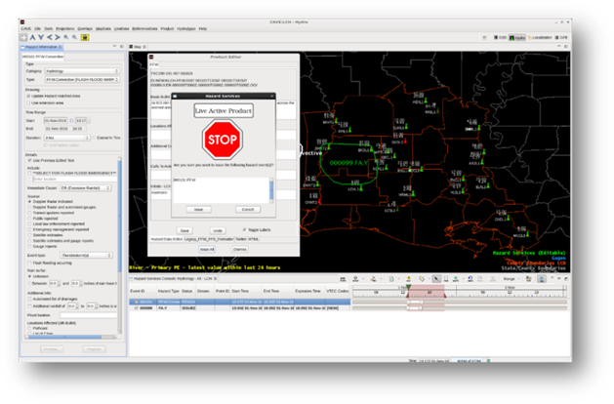Image resolution: width=614 pixels, height=404 pixels.
Task: Click the dashed rectangle tool in console toolbar
Action: [446, 279]
